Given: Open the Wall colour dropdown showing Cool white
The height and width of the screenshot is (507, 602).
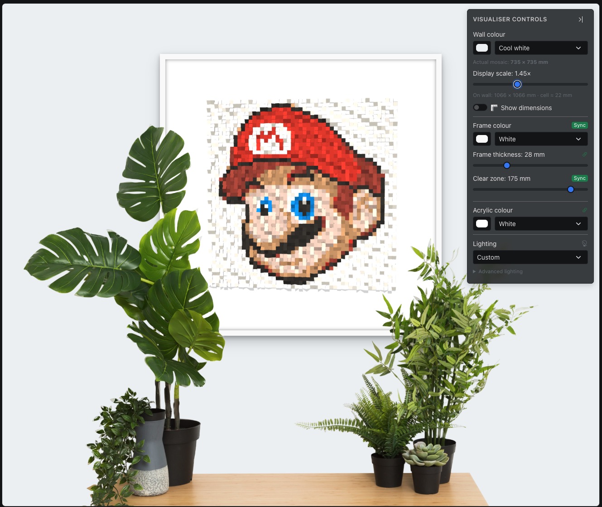Looking at the screenshot, I should [x=541, y=48].
